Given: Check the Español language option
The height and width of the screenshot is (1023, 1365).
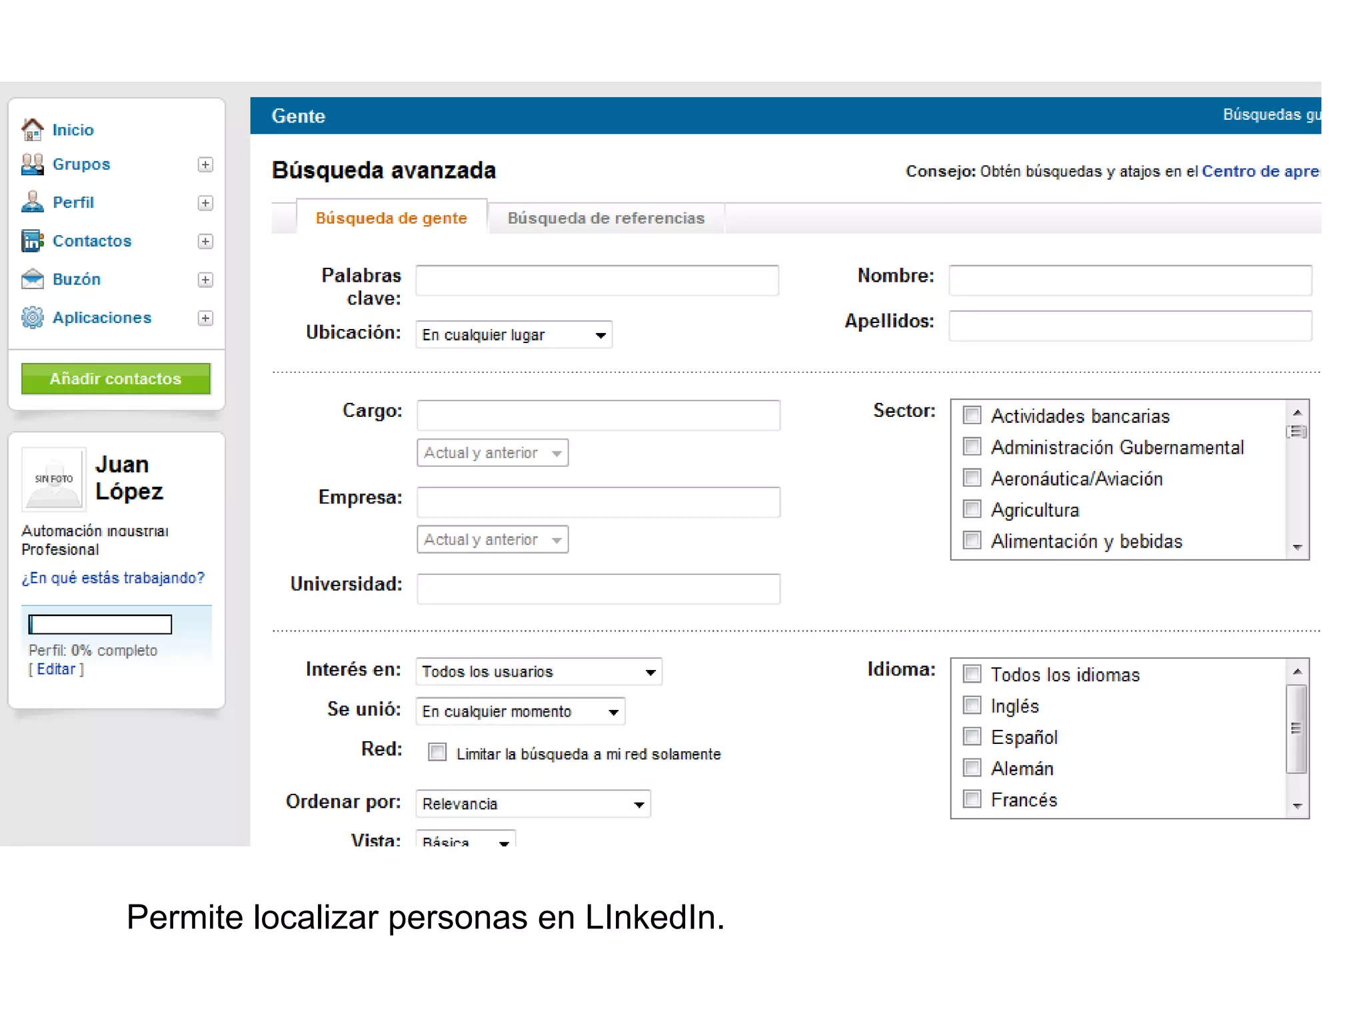Looking at the screenshot, I should coord(972,737).
